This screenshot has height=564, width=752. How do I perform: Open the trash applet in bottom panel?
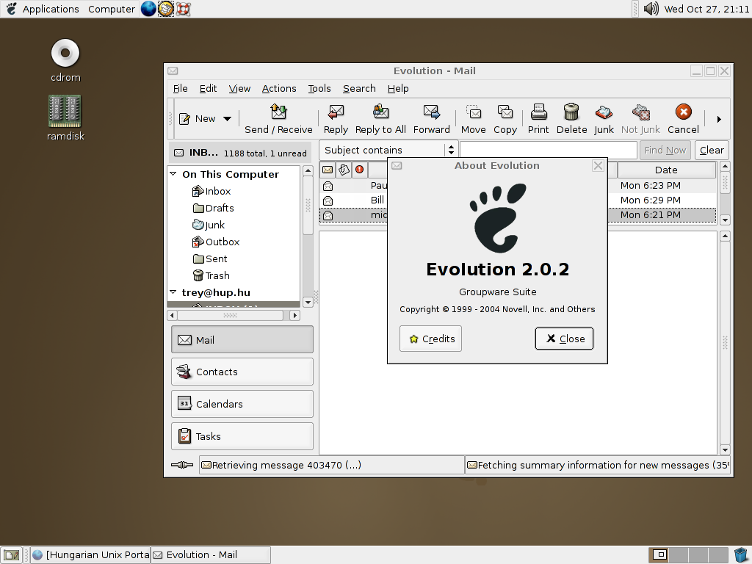[x=741, y=555]
